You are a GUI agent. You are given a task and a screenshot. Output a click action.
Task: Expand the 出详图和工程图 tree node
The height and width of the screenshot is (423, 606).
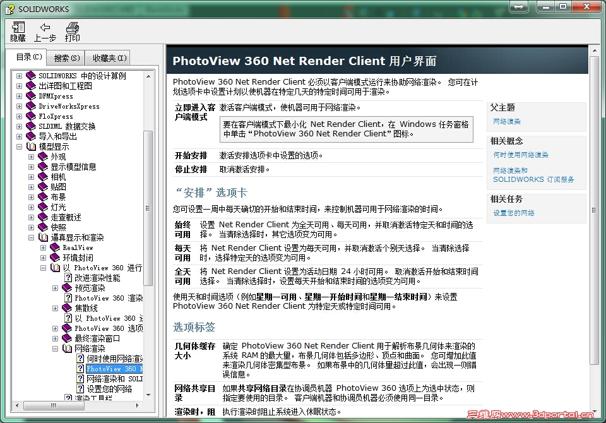pos(19,86)
